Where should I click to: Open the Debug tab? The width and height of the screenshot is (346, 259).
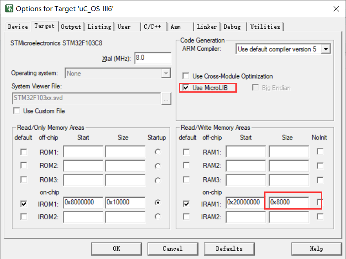pyautogui.click(x=232, y=27)
